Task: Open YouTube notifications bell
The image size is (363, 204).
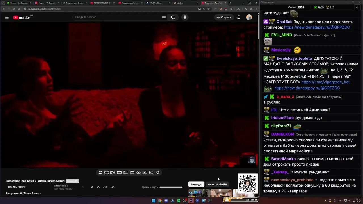Action: 239,17
